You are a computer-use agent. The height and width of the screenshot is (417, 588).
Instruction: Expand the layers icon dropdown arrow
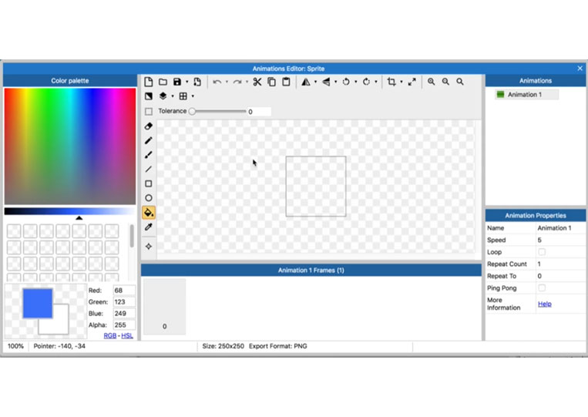click(x=173, y=96)
